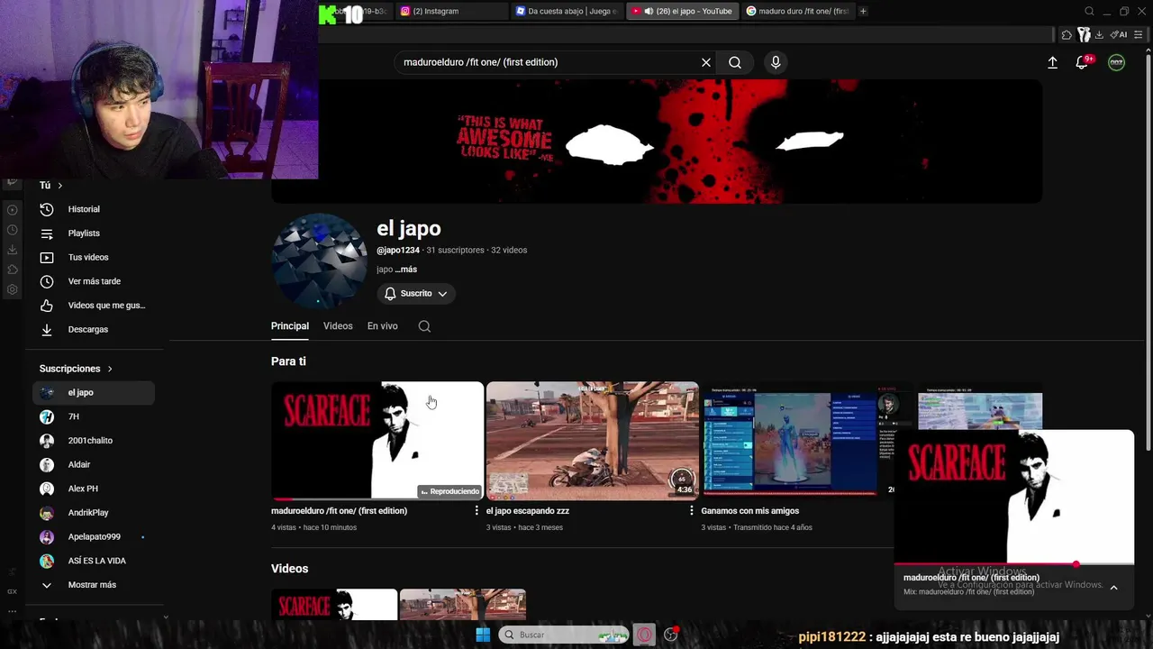Open the tab search magnifier in the title bar

(1089, 11)
